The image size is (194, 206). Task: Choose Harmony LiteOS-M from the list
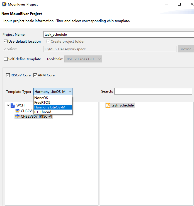click(53, 107)
